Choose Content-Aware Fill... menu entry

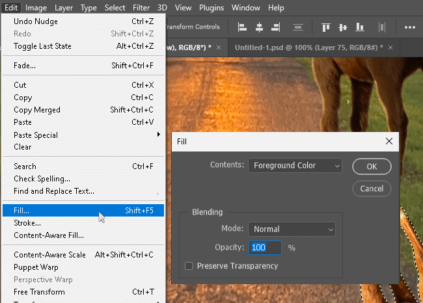coord(83,235)
